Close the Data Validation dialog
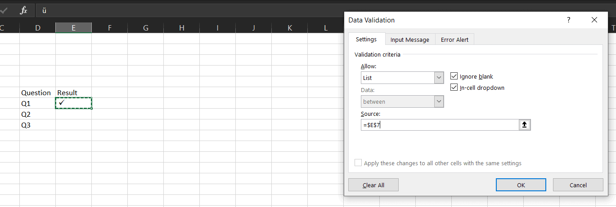The image size is (616, 207). tap(594, 20)
